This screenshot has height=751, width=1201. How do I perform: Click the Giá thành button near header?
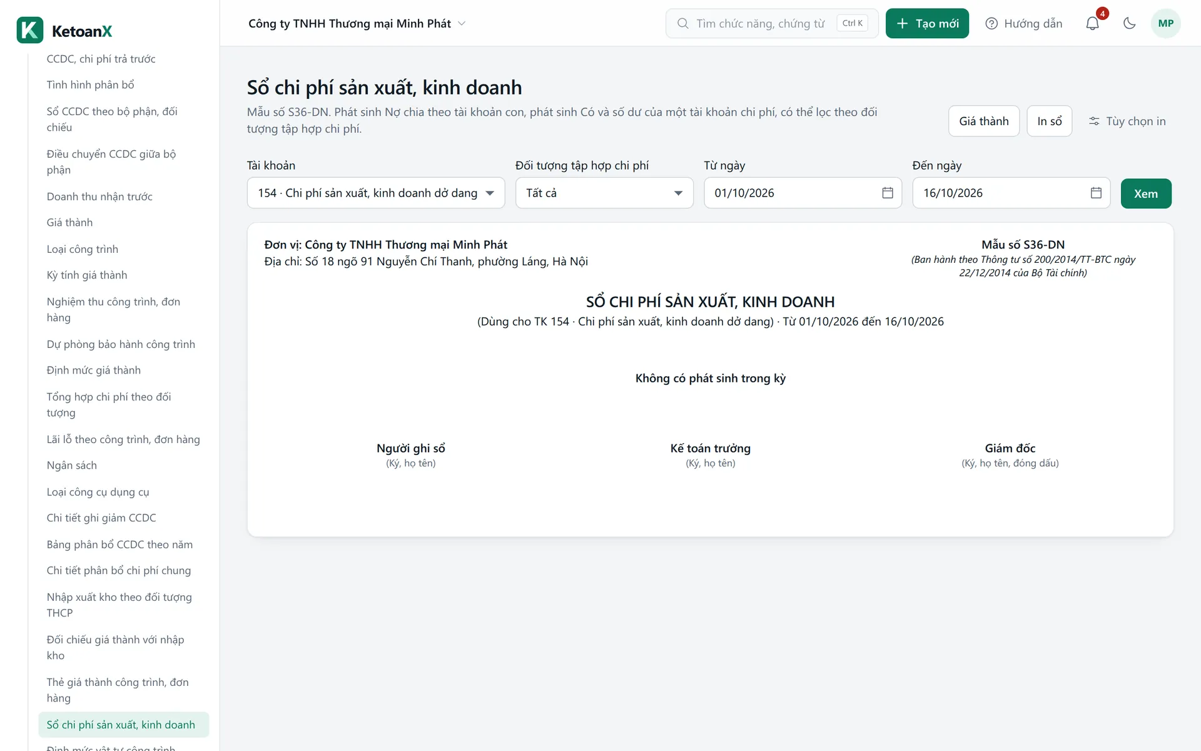[x=983, y=121]
